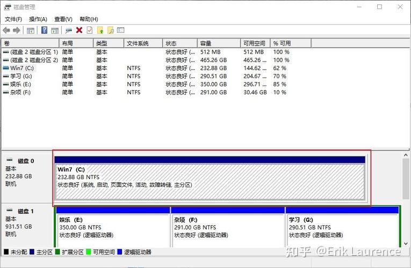Select the Win7 (C:) partition block on Disk 0
The image size is (411, 268).
coord(210,178)
